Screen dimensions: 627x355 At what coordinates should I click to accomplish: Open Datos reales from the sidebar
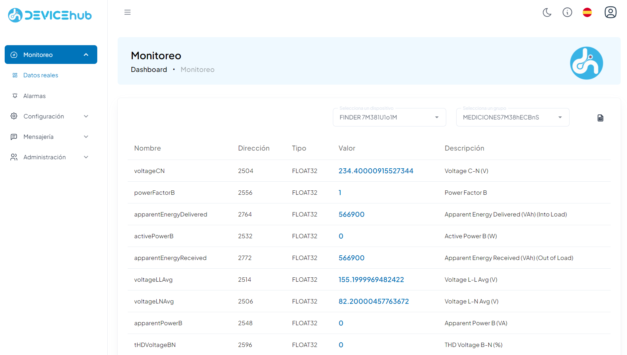point(40,75)
